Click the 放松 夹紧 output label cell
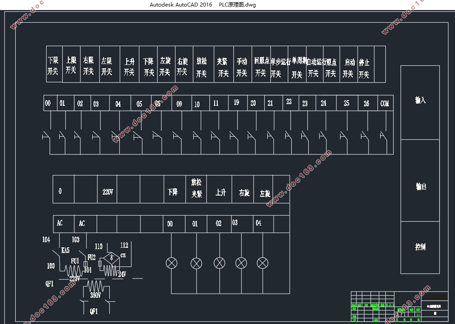 (196, 189)
